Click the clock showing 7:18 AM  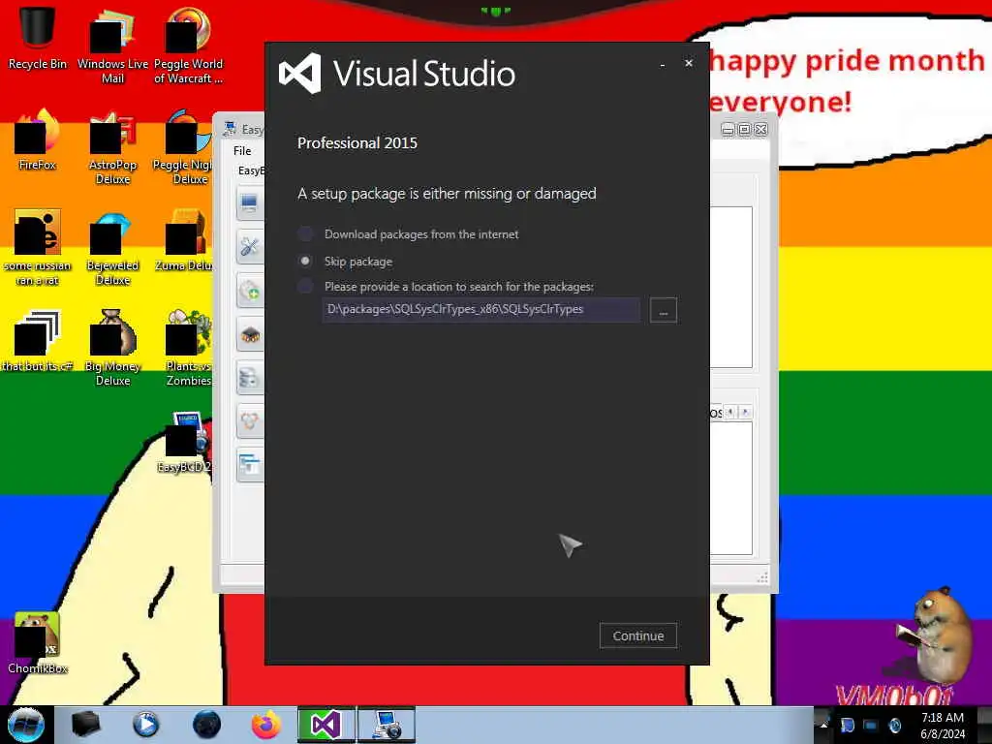[x=942, y=726]
